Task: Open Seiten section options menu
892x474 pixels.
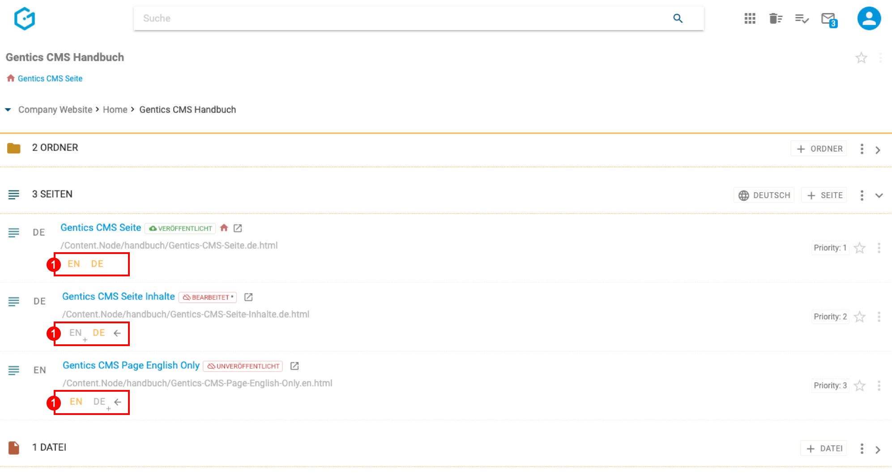Action: pos(862,195)
